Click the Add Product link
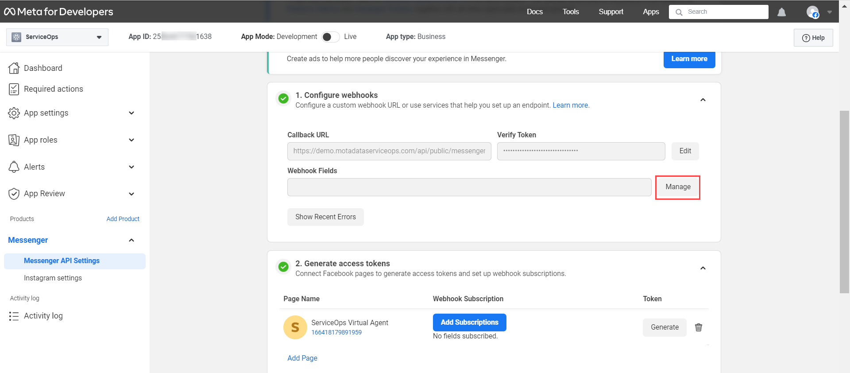This screenshot has width=850, height=373. coord(123,219)
